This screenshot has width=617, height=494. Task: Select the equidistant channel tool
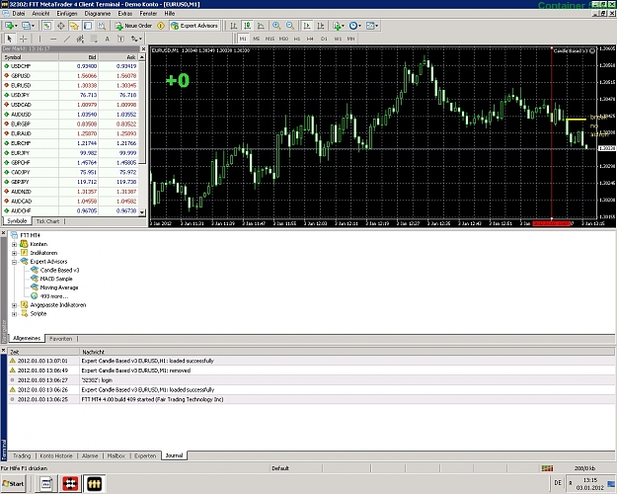coord(80,39)
